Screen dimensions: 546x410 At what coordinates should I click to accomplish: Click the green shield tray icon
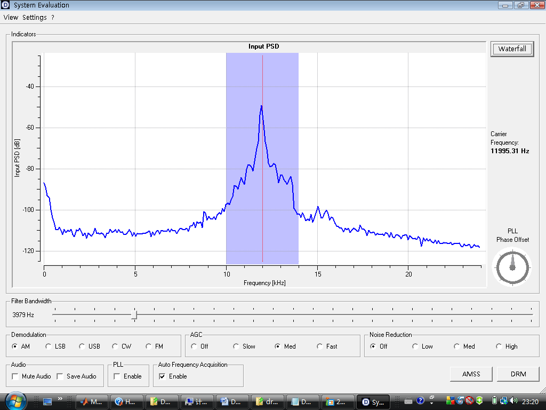pos(479,400)
